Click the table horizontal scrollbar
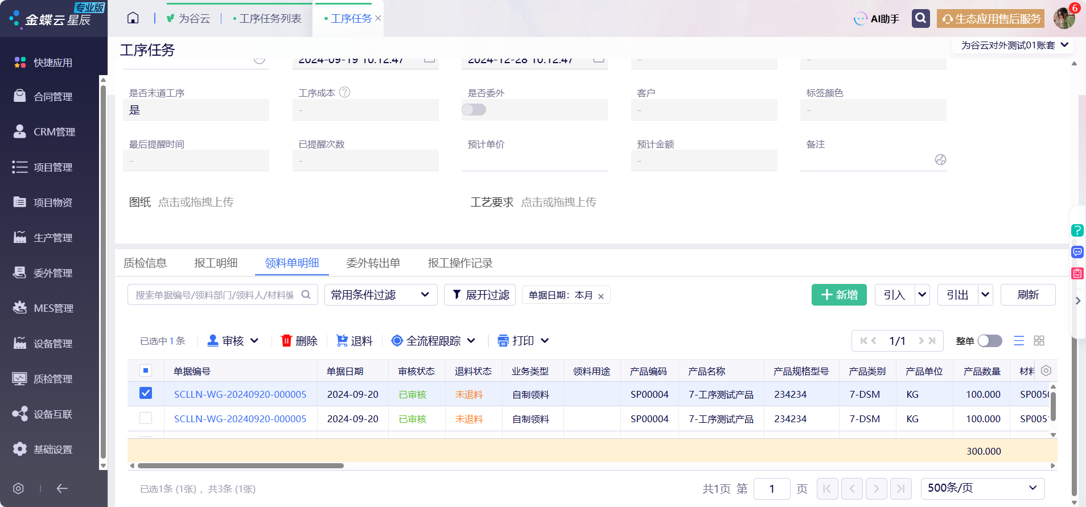The image size is (1086, 507). pyautogui.click(x=240, y=465)
